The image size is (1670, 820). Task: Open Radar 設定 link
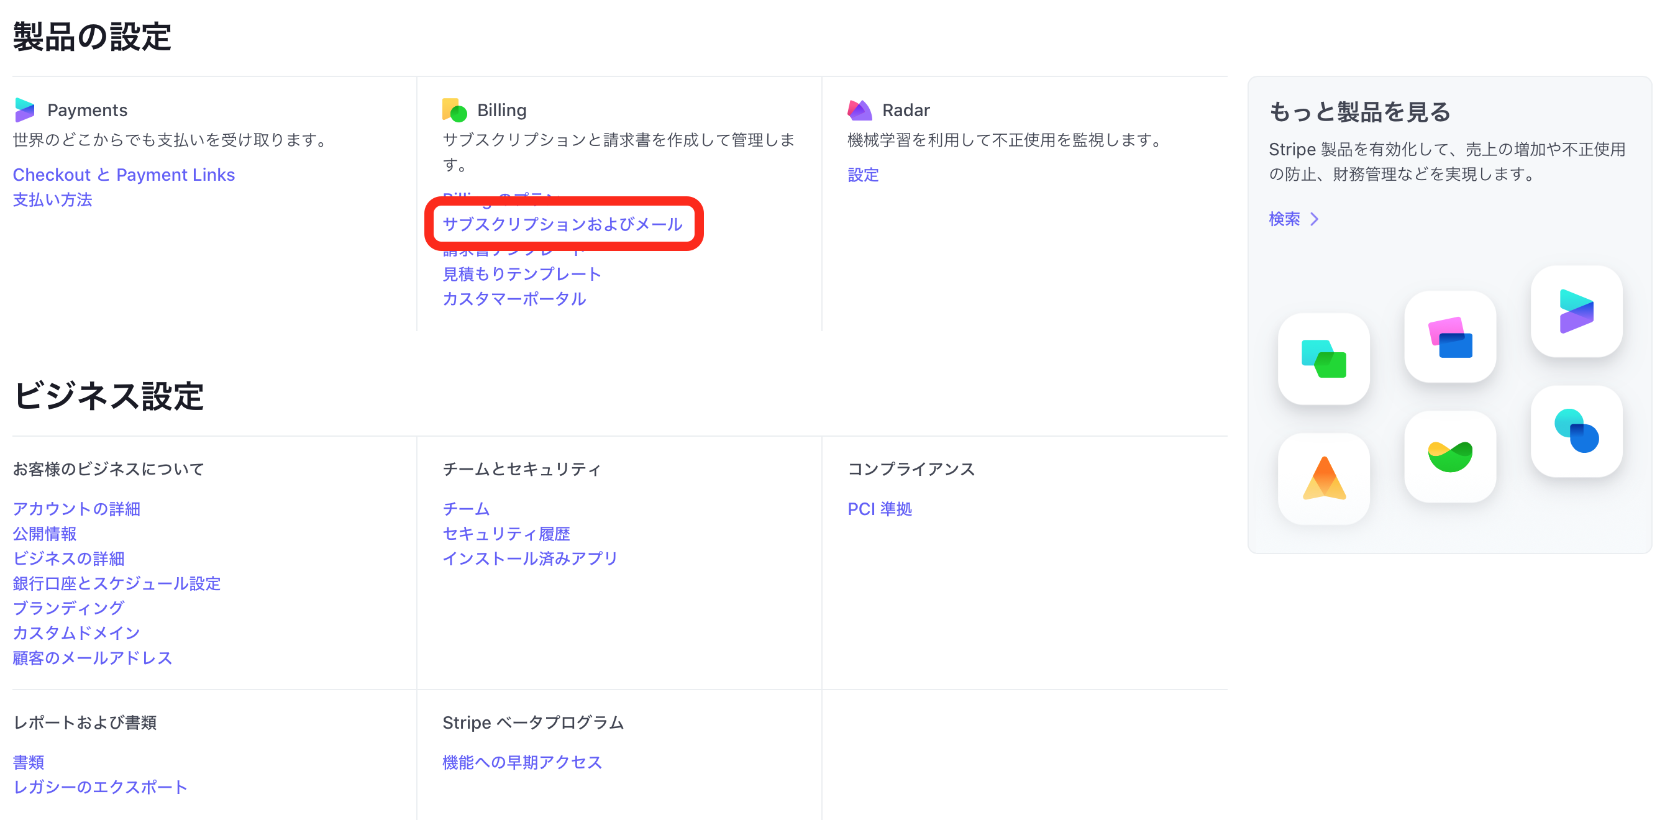(x=863, y=175)
